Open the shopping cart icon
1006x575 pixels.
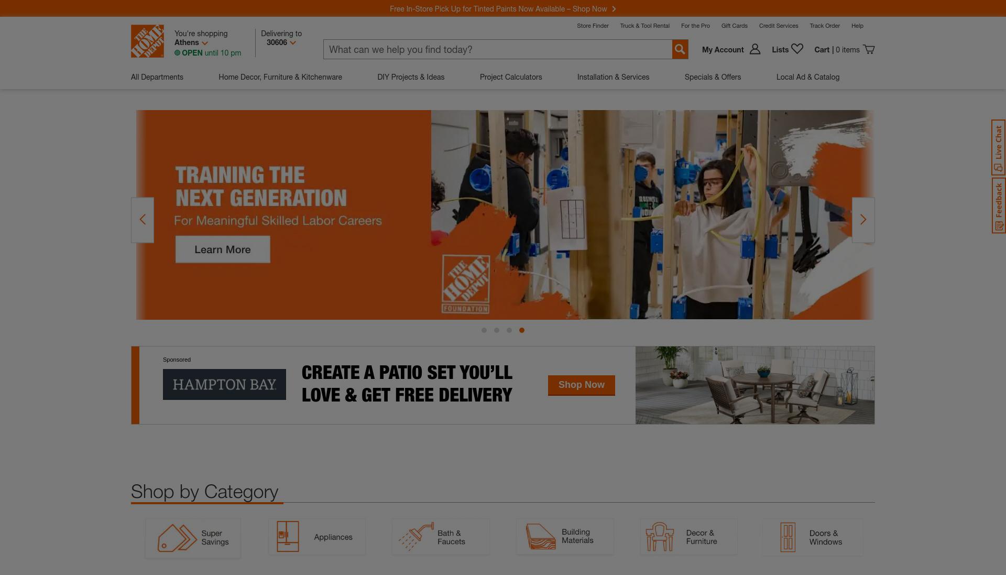869,49
